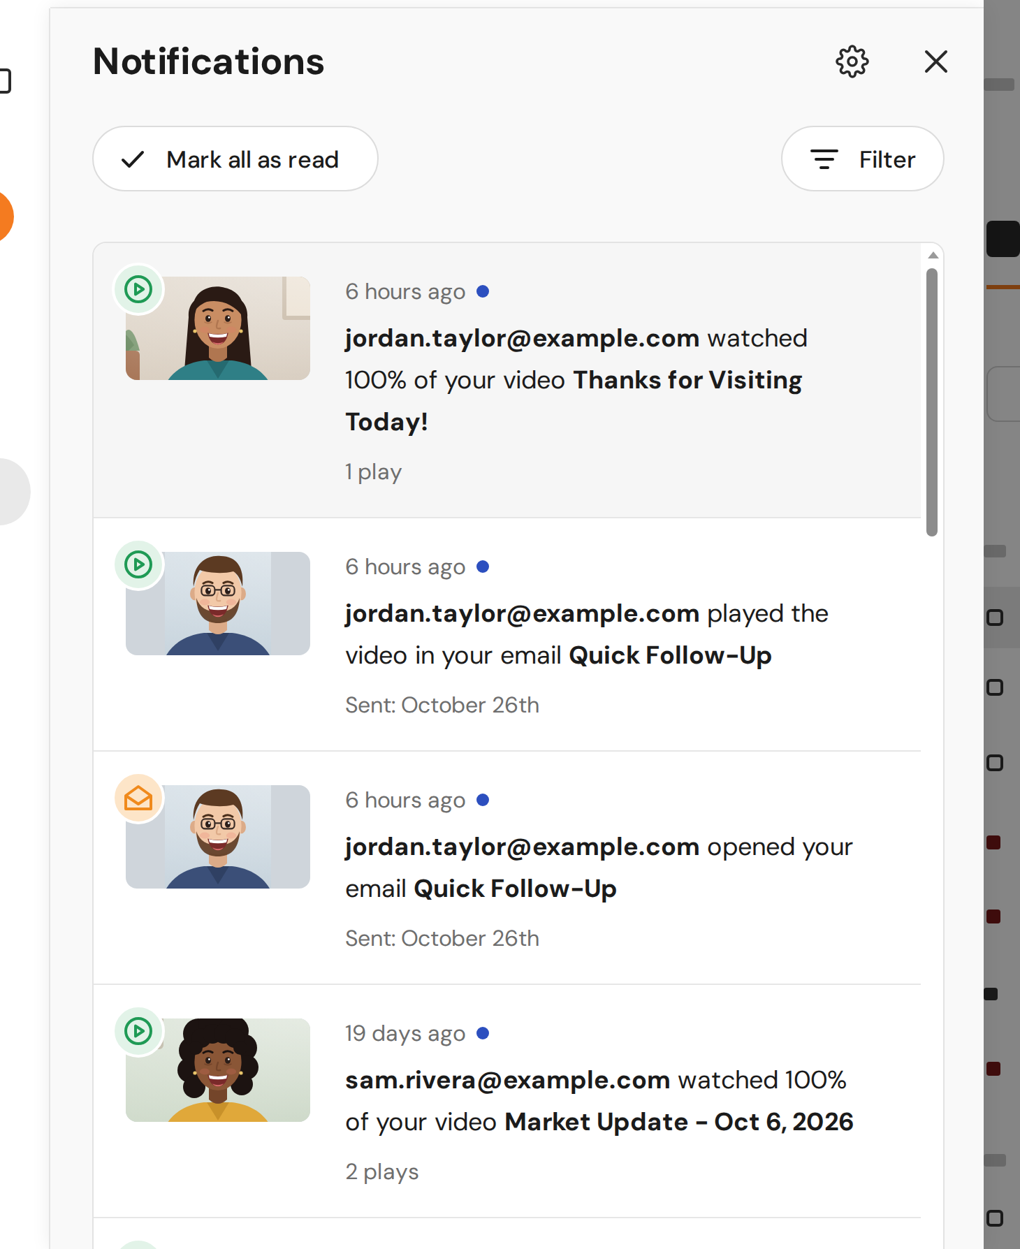This screenshot has width=1020, height=1249.
Task: Open notification settings via the gear icon
Action: (852, 61)
